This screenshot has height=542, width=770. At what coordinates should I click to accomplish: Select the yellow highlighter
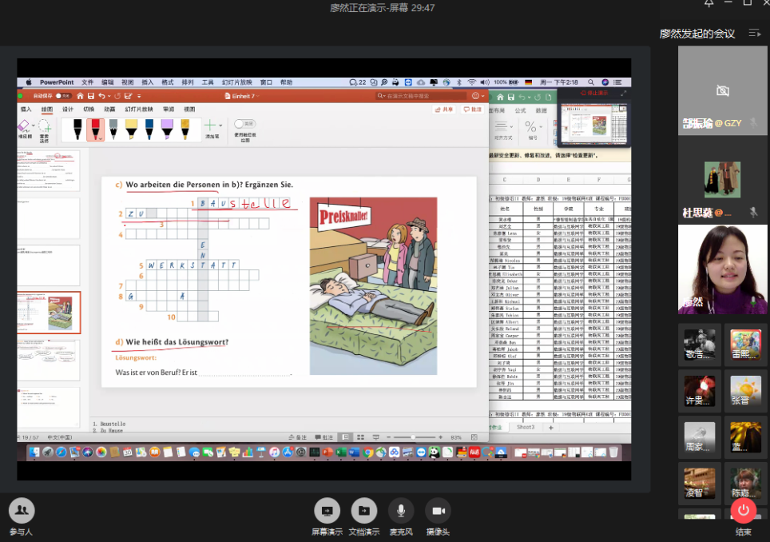(x=131, y=130)
